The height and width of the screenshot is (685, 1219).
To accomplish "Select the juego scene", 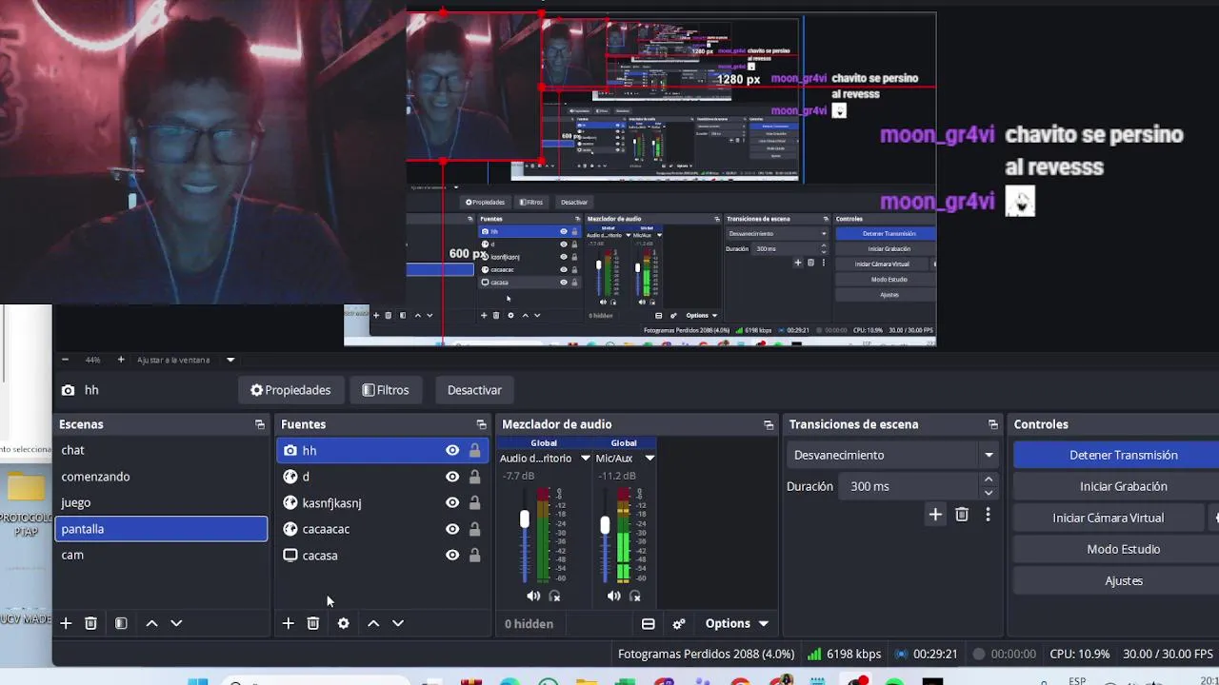I will pyautogui.click(x=161, y=502).
